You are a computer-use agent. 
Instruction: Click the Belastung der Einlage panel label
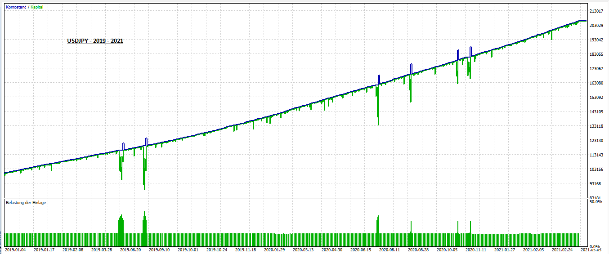(x=26, y=203)
